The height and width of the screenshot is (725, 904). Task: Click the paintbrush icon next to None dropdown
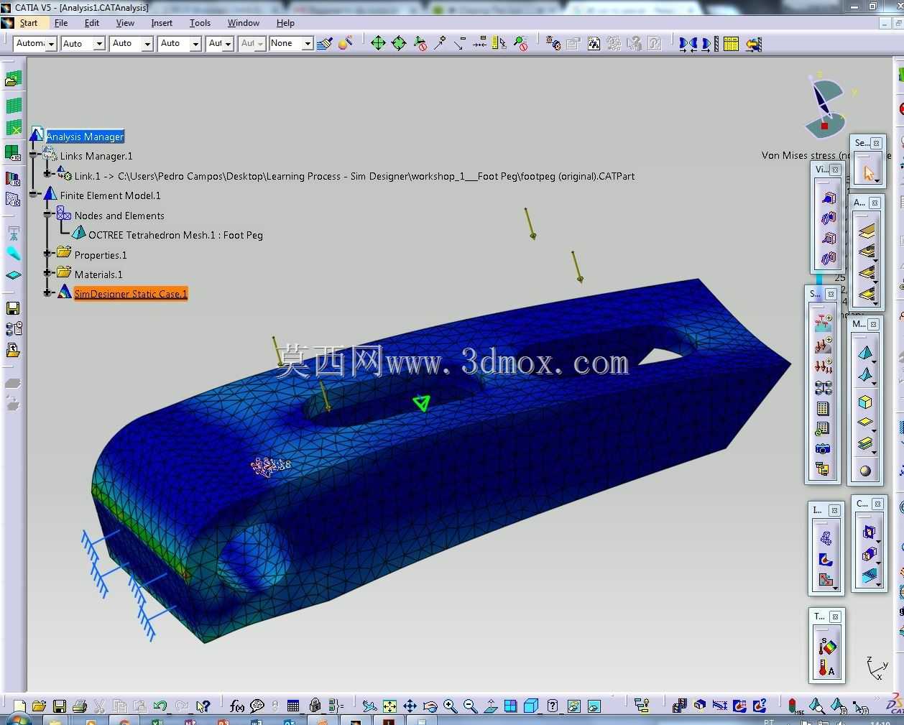(x=325, y=44)
